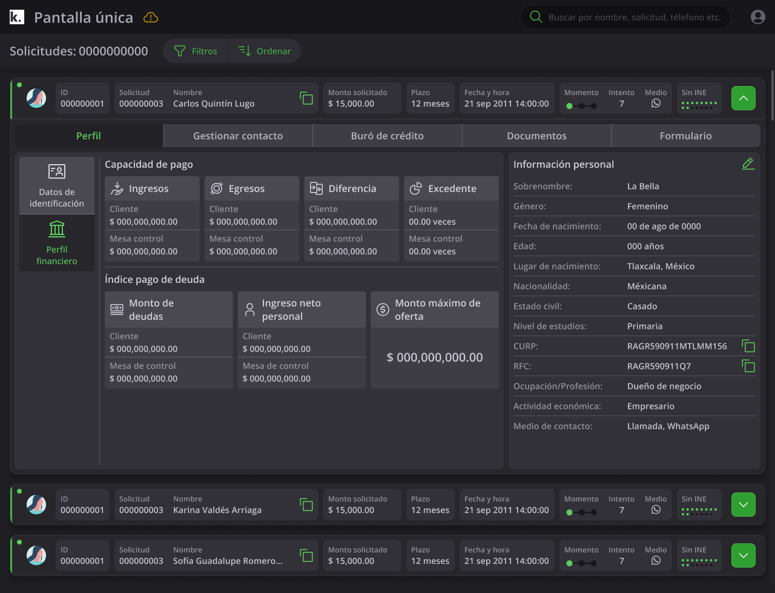Click the Monto máximo de oferta dollar icon
The image size is (775, 593).
[x=383, y=310]
